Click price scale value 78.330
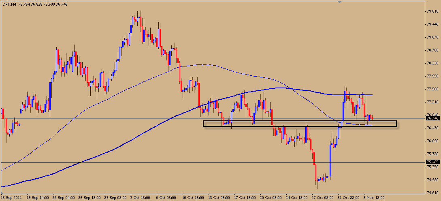 [x=433, y=63]
